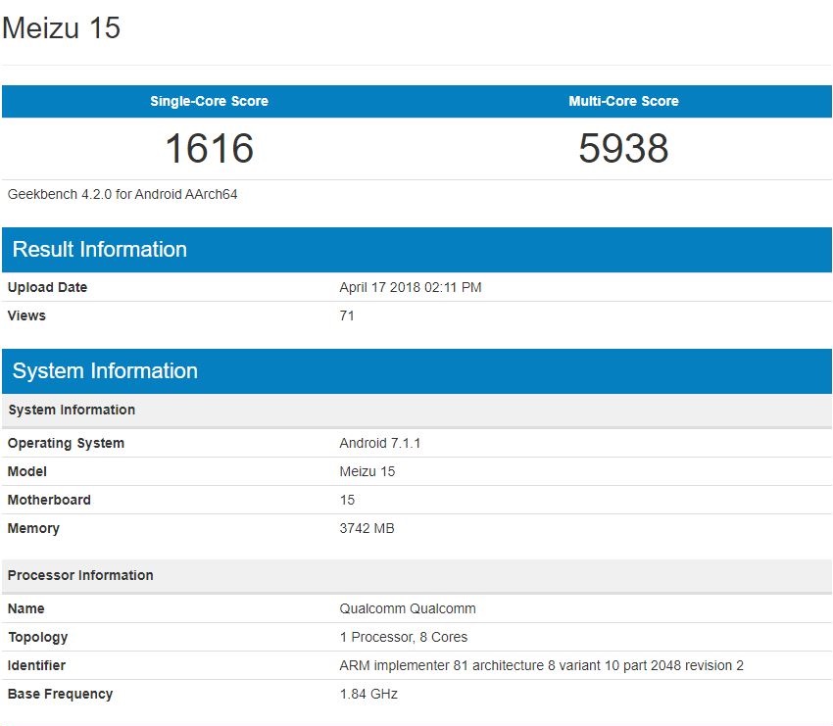The height and width of the screenshot is (726, 833).
Task: Click the Android 7.1.1 value
Action: point(381,443)
